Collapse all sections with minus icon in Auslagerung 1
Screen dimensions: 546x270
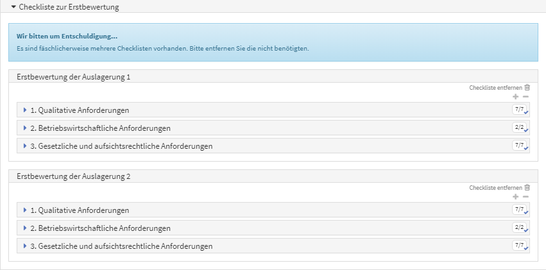pos(525,97)
